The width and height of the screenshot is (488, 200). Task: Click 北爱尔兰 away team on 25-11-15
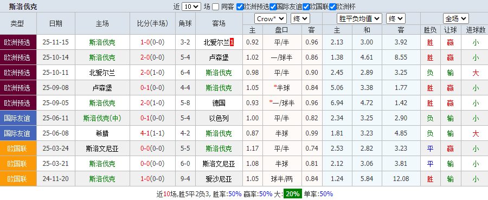(x=216, y=42)
